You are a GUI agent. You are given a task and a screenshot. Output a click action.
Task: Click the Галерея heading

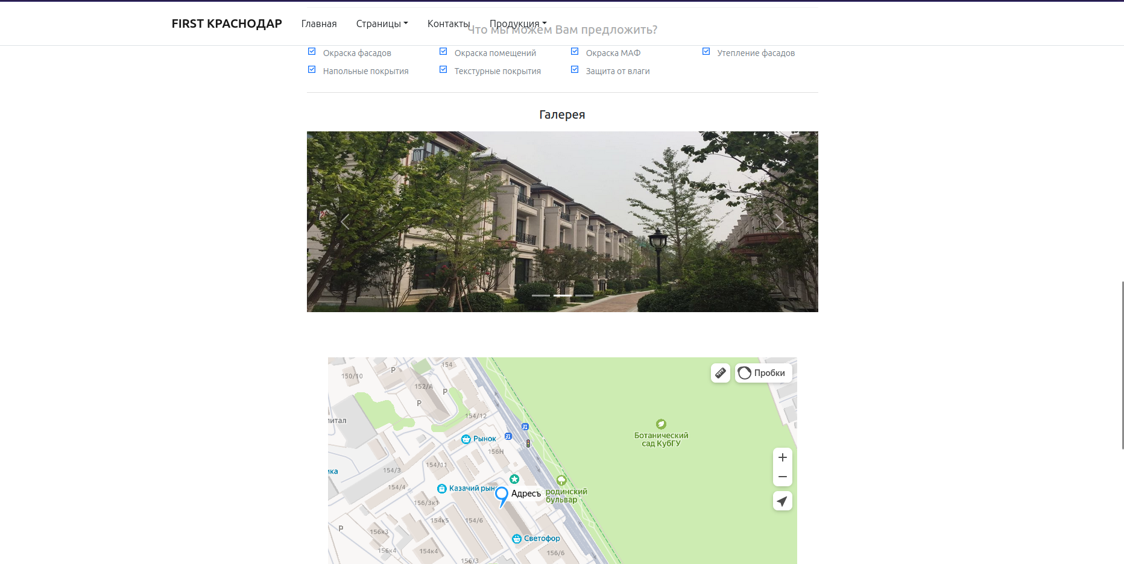(562, 114)
